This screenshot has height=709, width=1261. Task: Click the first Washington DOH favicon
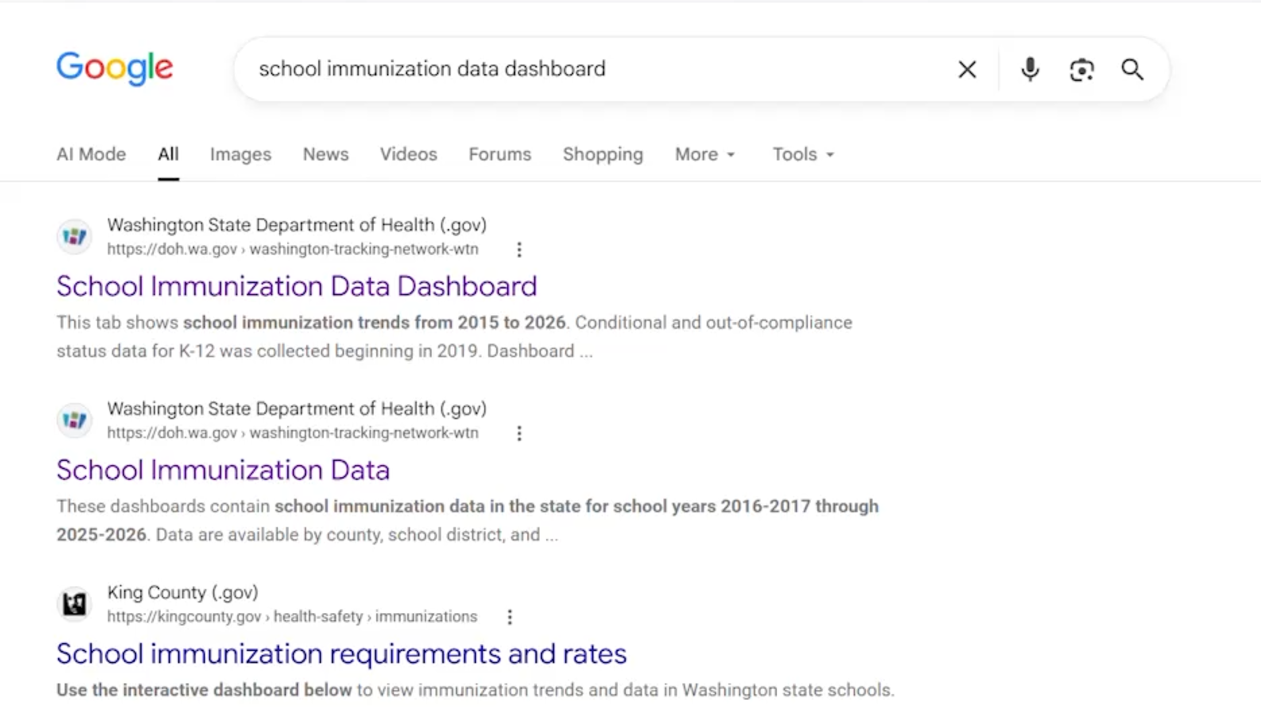click(74, 236)
